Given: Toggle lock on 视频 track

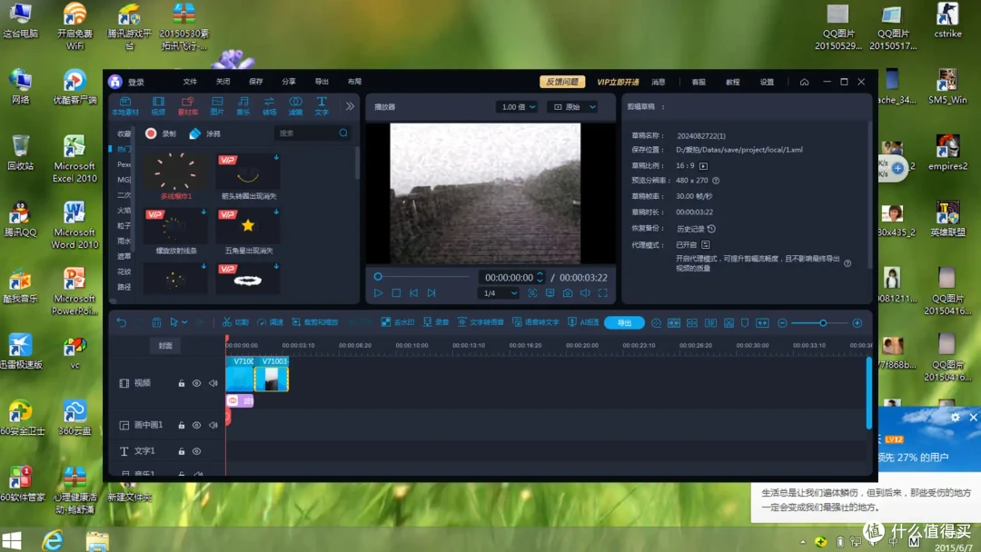Looking at the screenshot, I should [x=182, y=383].
